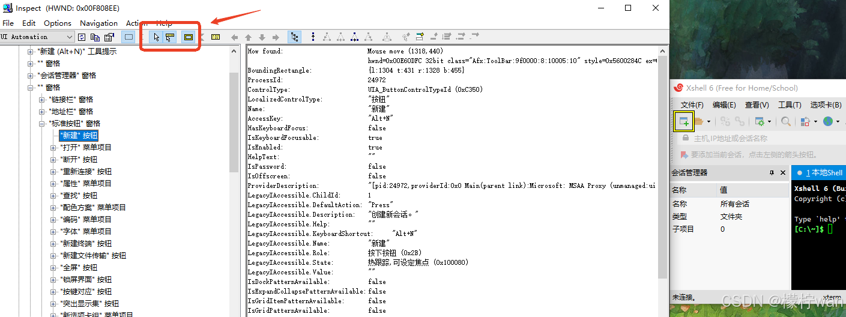Click the Open folder icon in Xshell

[699, 121]
